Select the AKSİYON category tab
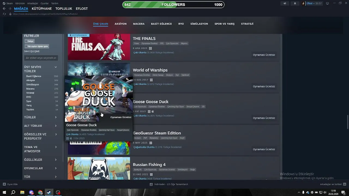This screenshot has width=349, height=196. coord(121,24)
